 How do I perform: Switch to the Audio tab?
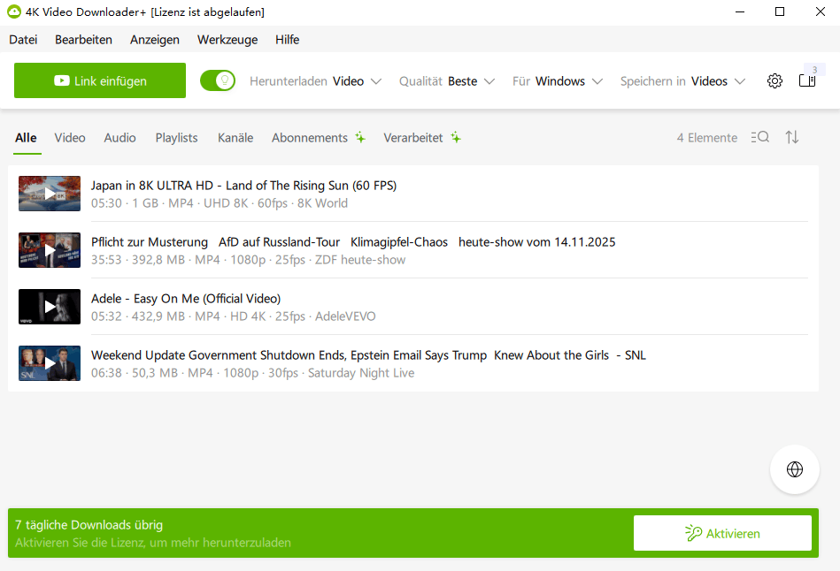[x=120, y=138]
